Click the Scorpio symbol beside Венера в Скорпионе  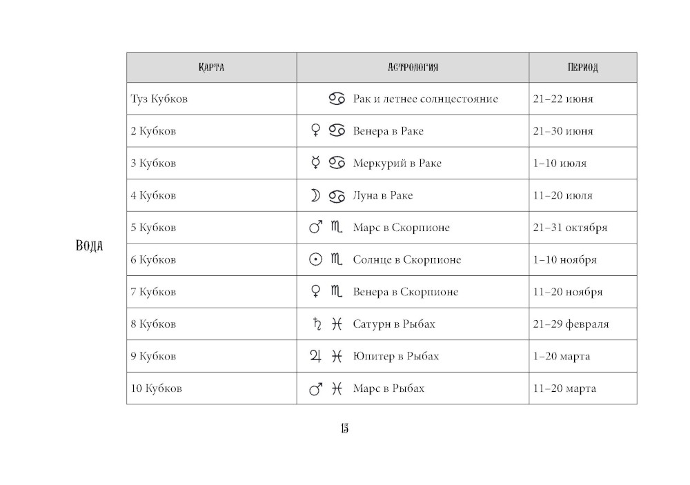(x=337, y=292)
